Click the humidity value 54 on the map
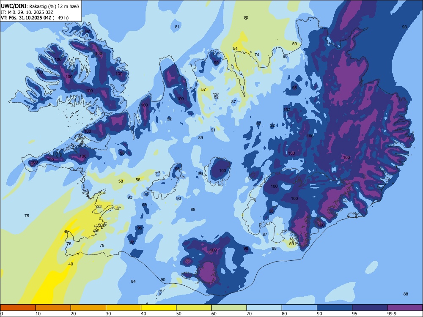The height and width of the screenshot is (317, 423). pyautogui.click(x=235, y=49)
